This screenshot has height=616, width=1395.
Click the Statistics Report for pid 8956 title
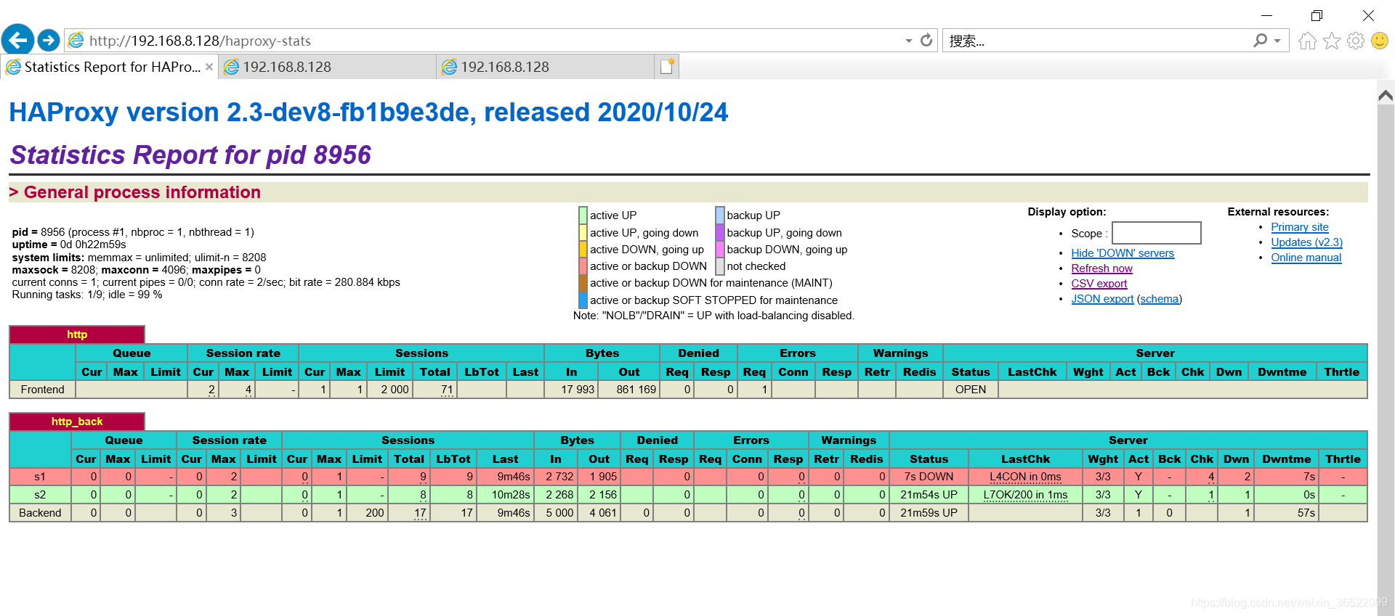[x=190, y=155]
